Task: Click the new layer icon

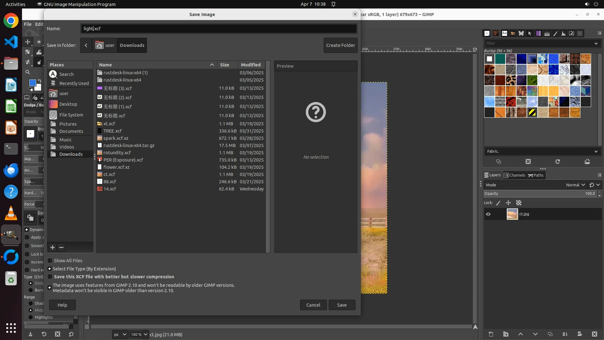Action: [x=491, y=334]
